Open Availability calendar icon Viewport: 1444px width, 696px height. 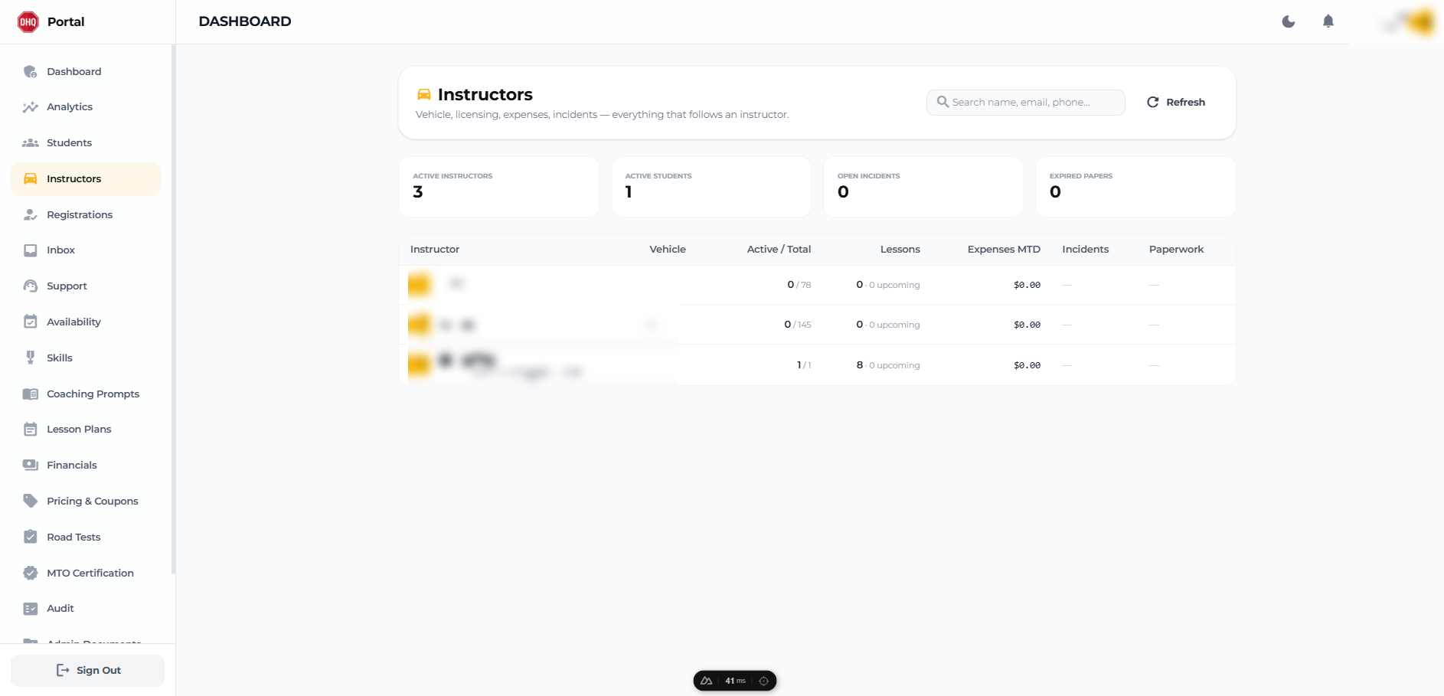click(31, 322)
